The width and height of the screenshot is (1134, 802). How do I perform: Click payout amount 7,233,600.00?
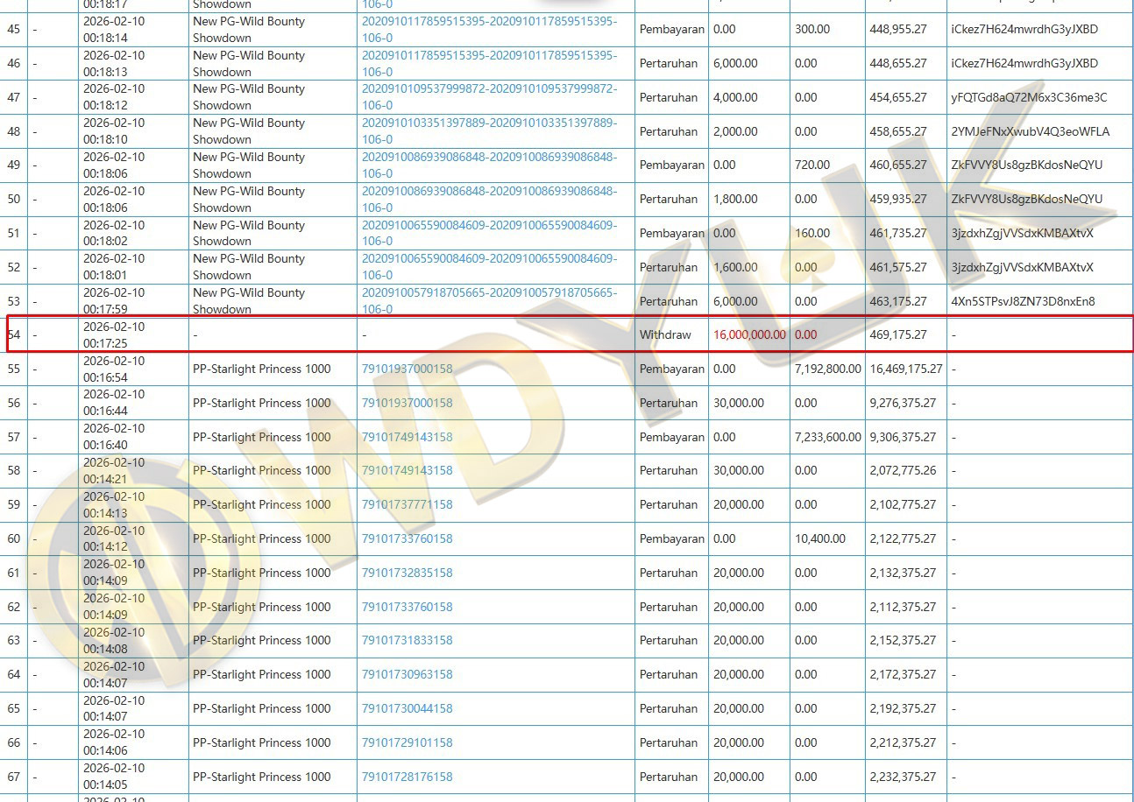pos(827,437)
